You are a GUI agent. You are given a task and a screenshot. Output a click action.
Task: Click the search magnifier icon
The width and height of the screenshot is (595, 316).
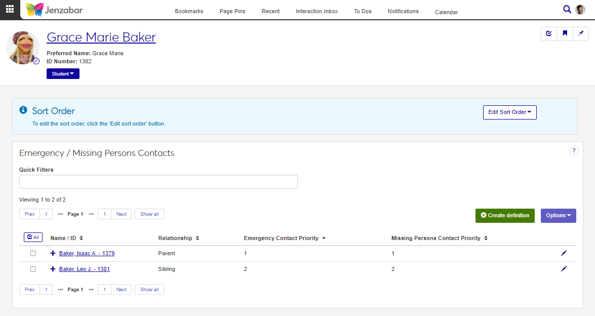(x=567, y=9)
